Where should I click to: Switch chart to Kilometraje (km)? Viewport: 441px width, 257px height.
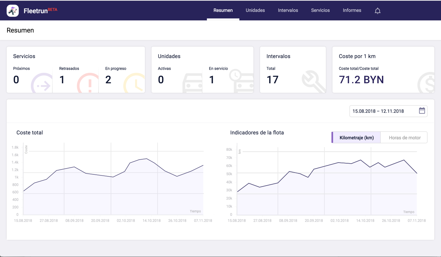click(356, 138)
